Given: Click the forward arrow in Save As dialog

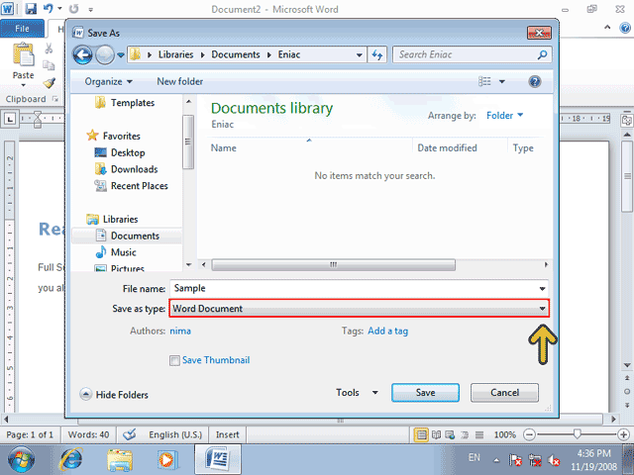Looking at the screenshot, I should (105, 55).
